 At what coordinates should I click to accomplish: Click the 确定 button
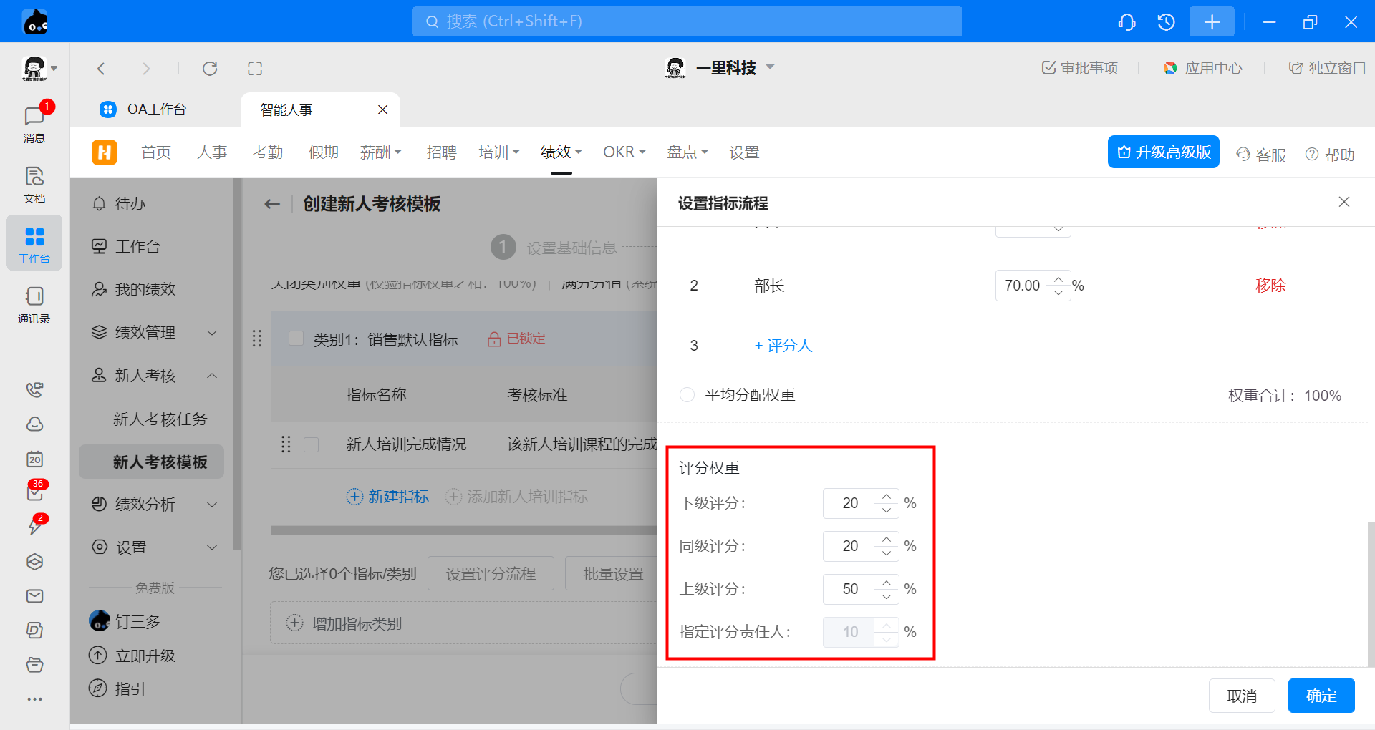click(1321, 696)
